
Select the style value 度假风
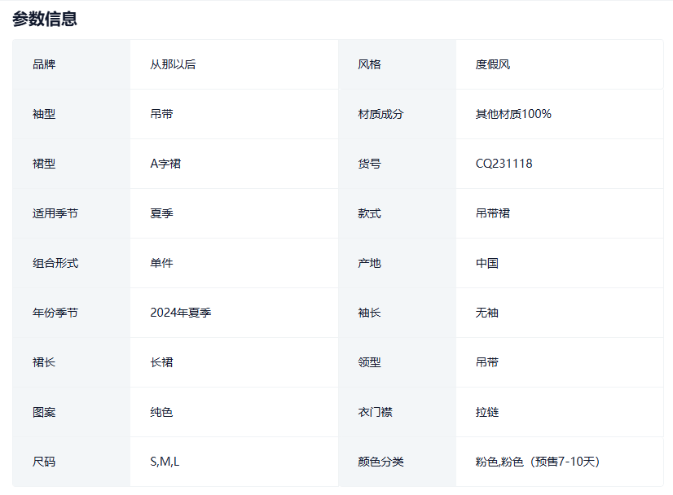coord(493,64)
